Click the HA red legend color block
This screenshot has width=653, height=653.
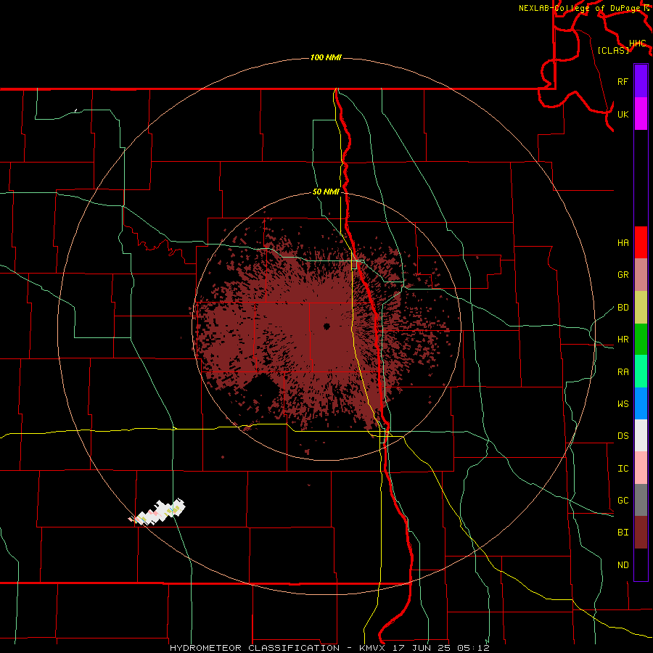641,242
